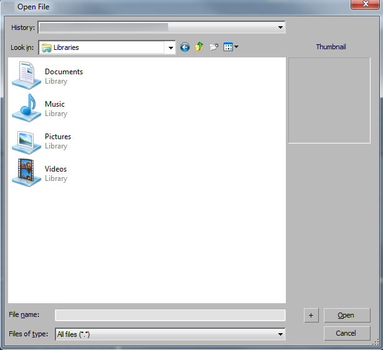Screen dimensions: 383x350
Task: Close the Open File dialog
Action: tap(365, 4)
